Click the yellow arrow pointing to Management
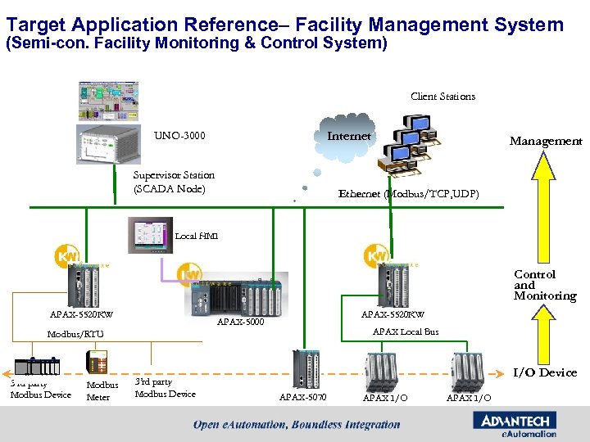This screenshot has width=590, height=442. coord(544,207)
